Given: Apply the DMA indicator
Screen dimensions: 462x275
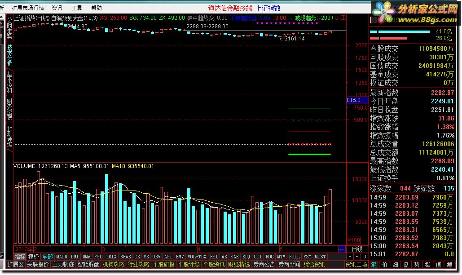Looking at the screenshot, I should [x=87, y=257].
